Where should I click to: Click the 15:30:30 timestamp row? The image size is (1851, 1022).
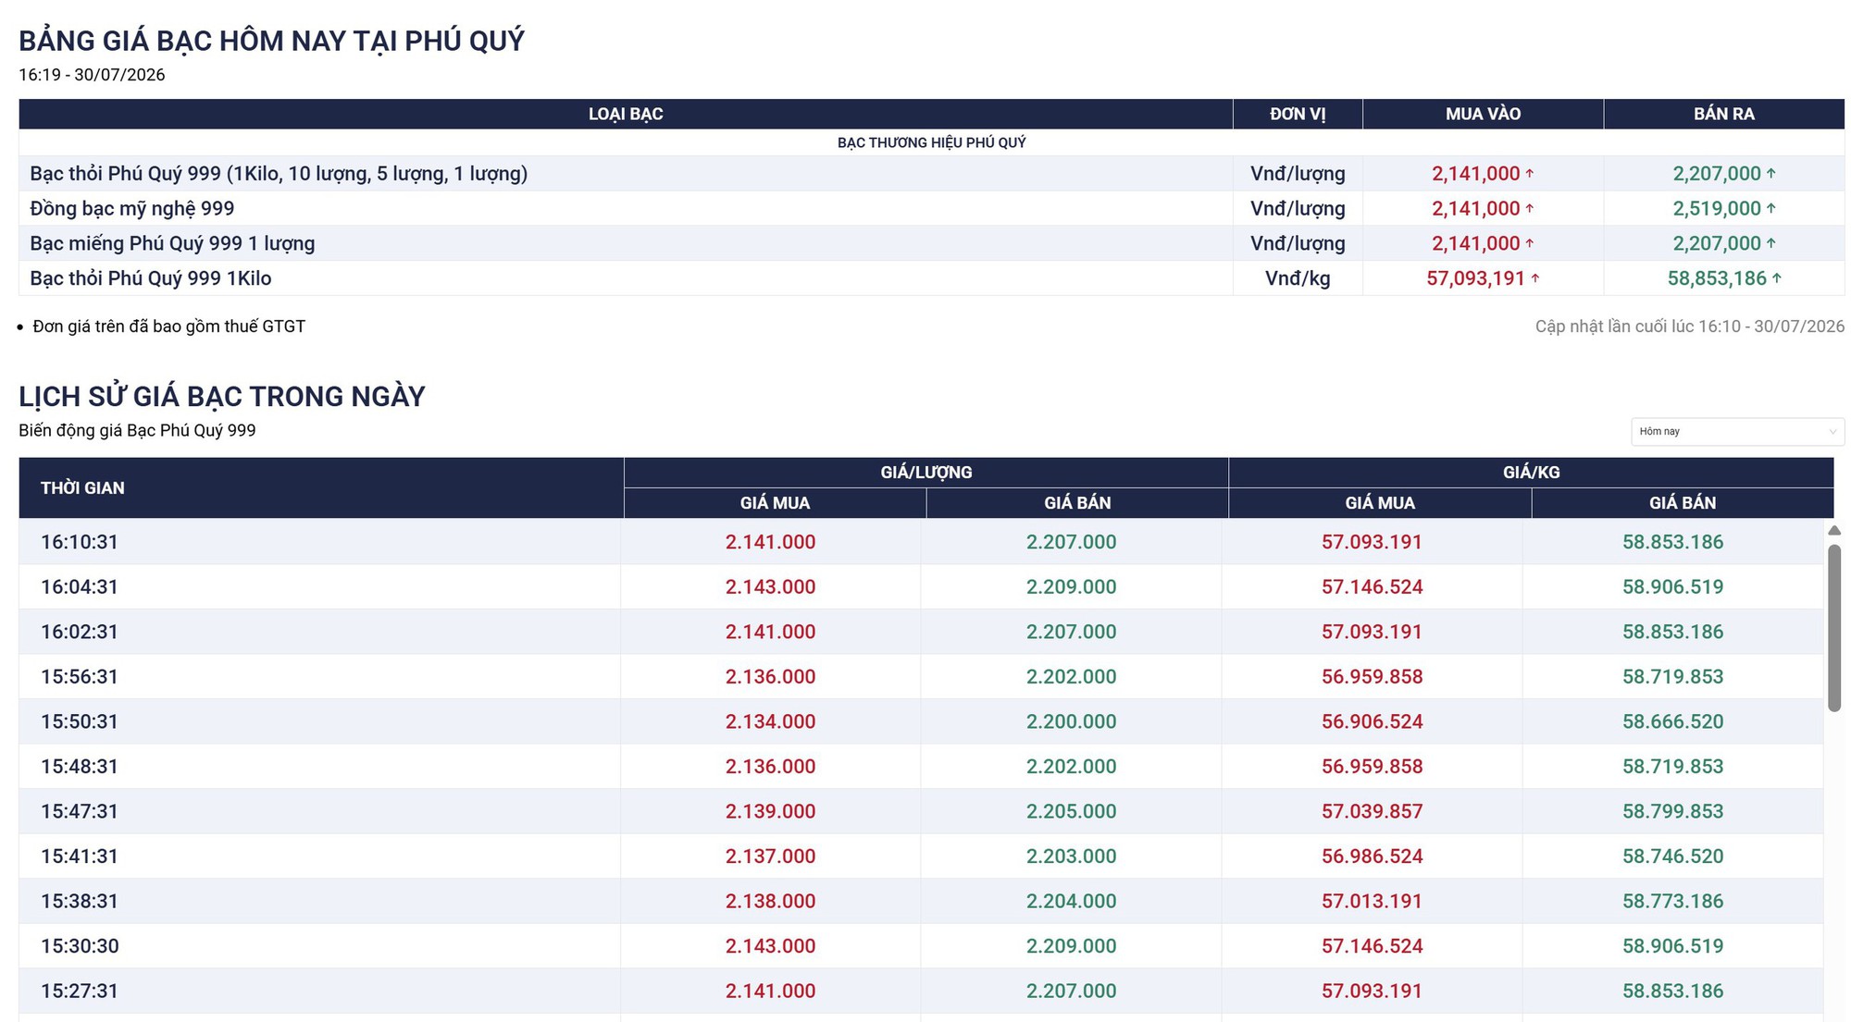pyautogui.click(x=921, y=946)
